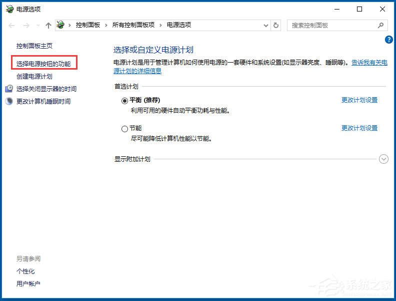
Task: Click 电源选项 breadcrumb item
Action: [x=179, y=25]
